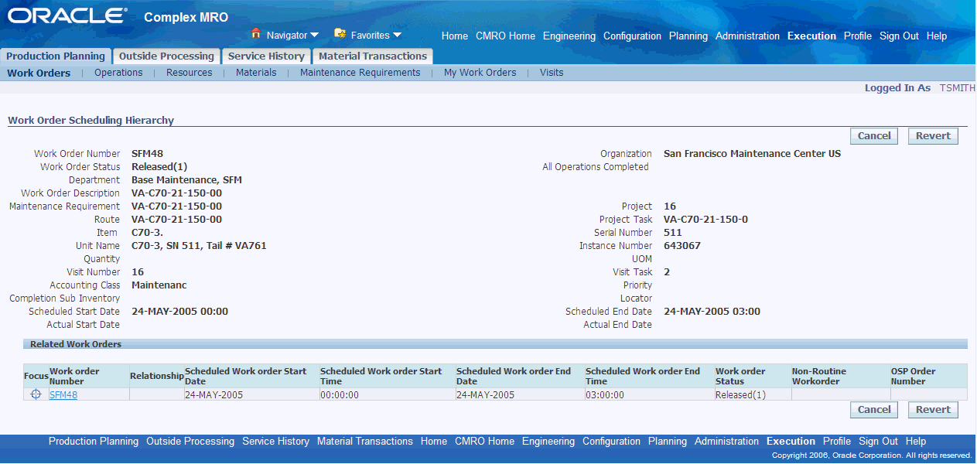Image resolution: width=977 pixels, height=464 pixels.
Task: Click the Oracle logo
Action: tap(67, 15)
